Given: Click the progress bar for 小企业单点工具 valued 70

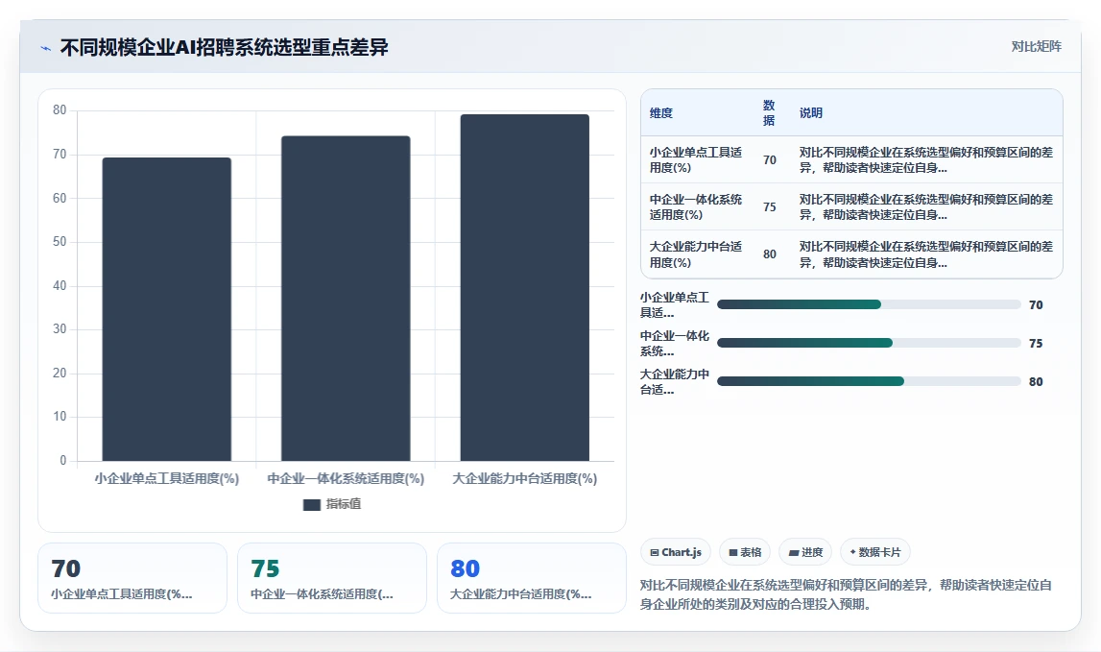Looking at the screenshot, I should tap(869, 304).
